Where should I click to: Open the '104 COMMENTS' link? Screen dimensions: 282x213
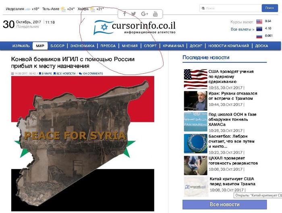pos(92,74)
